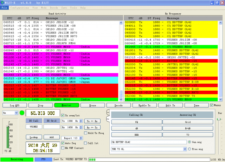Click the Tune button
Viewport: 225px width, 162px height.
point(197,105)
